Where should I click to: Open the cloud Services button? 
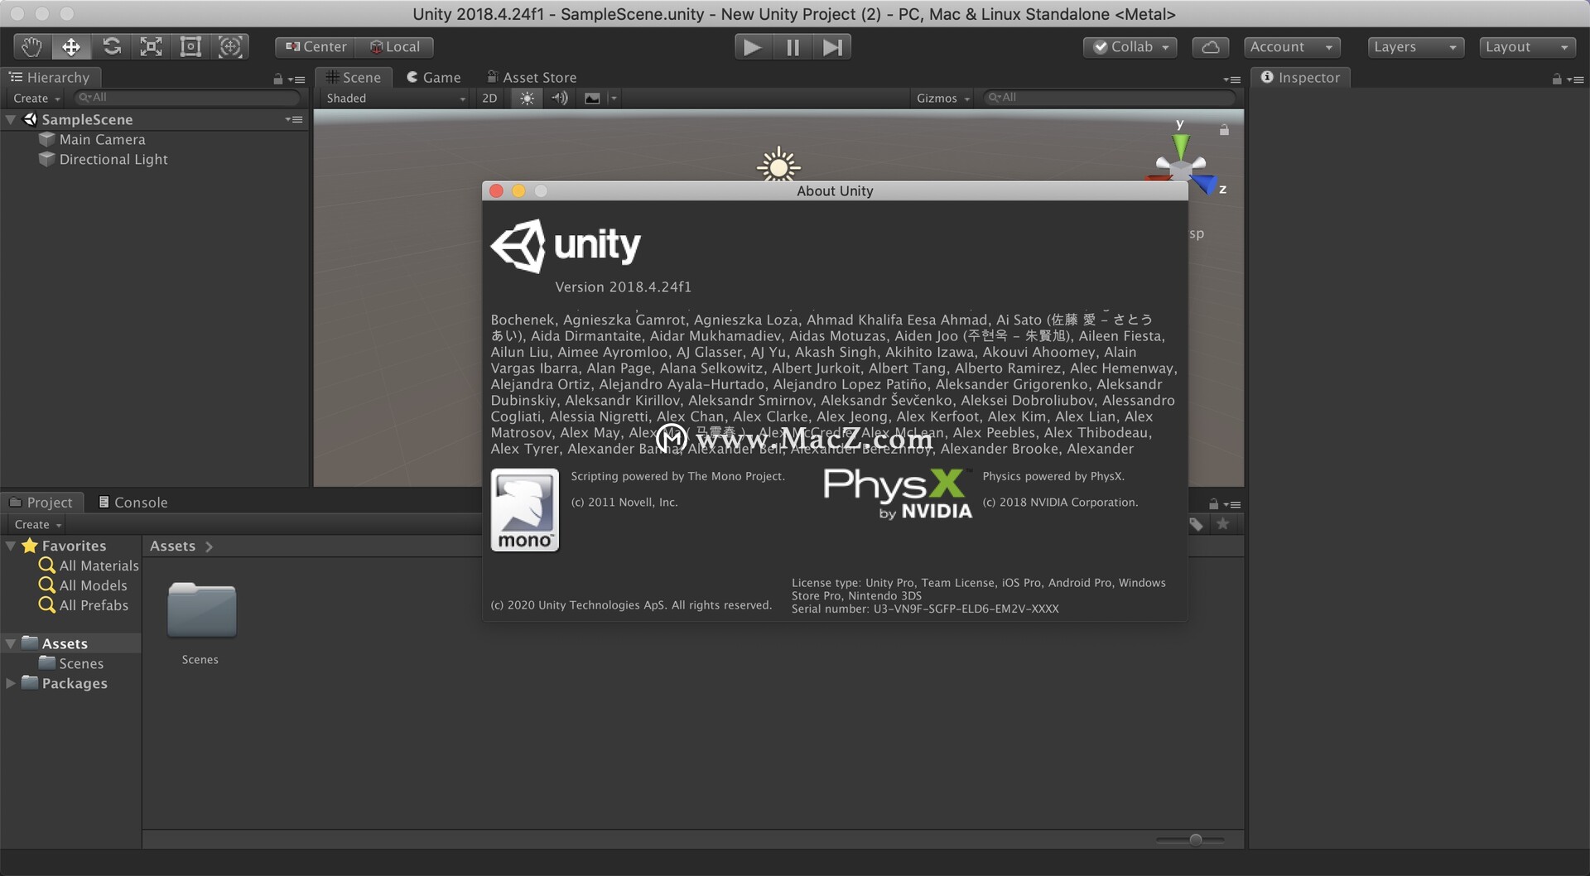(x=1210, y=47)
